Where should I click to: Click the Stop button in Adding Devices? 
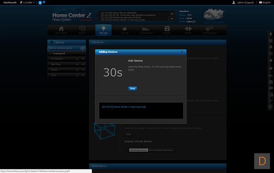coord(133,89)
